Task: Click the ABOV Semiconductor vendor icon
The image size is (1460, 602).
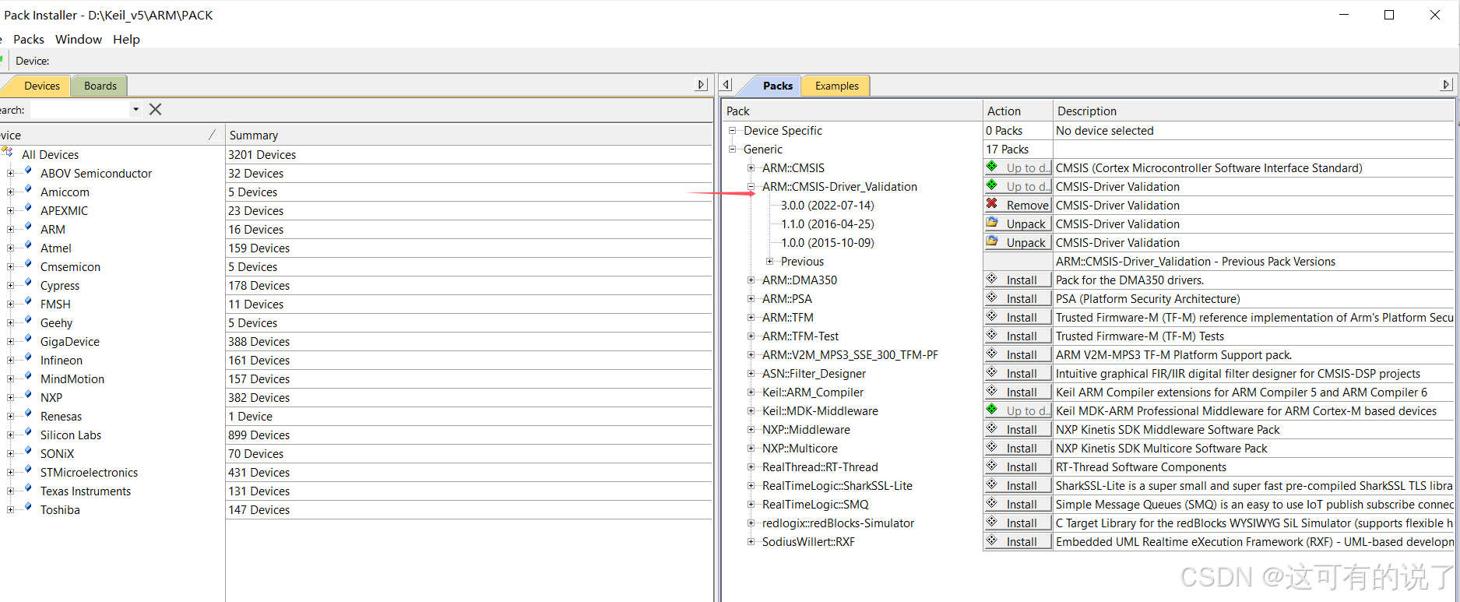Action: (27, 172)
